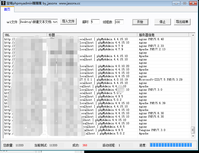Focus the 超时 timeout field
Viewport: 199px width, 153px height.
coord(95,22)
